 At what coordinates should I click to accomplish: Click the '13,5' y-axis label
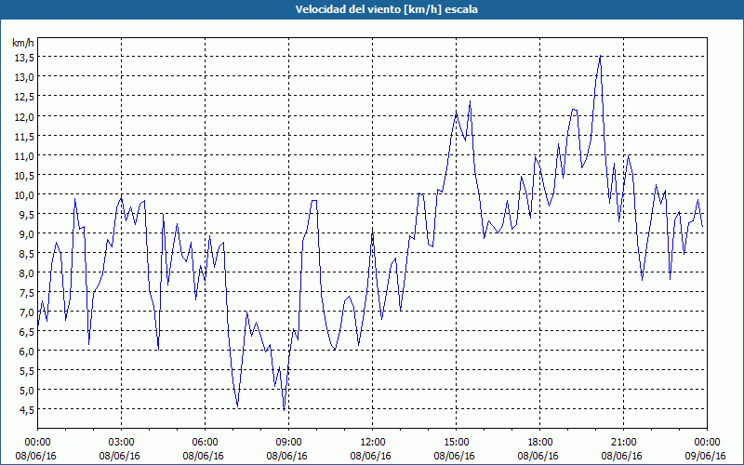(25, 58)
